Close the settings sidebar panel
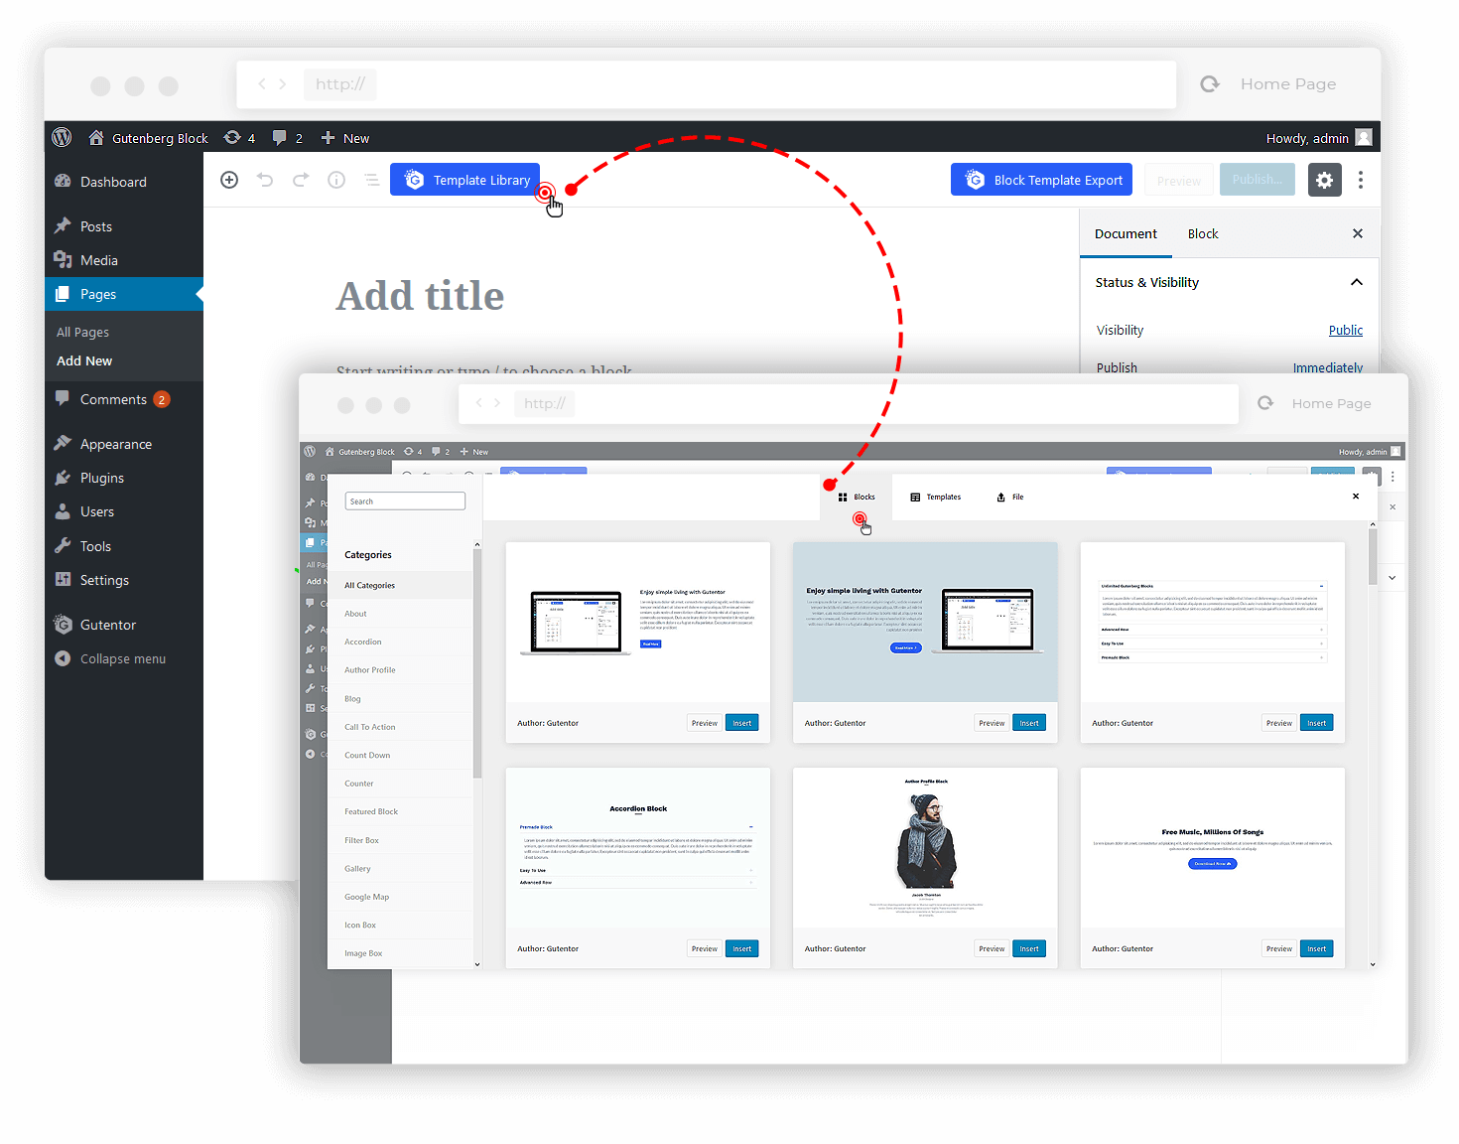 coord(1358,233)
